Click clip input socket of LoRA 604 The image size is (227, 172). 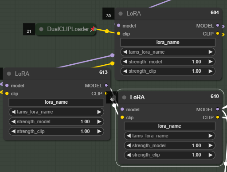118,34
